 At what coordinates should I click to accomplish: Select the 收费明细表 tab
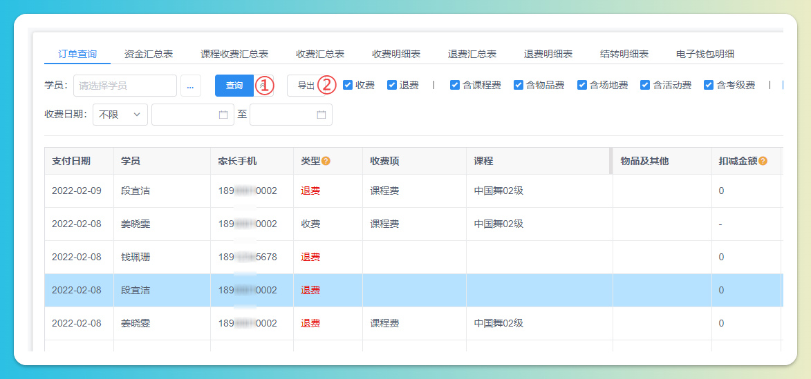pos(396,55)
